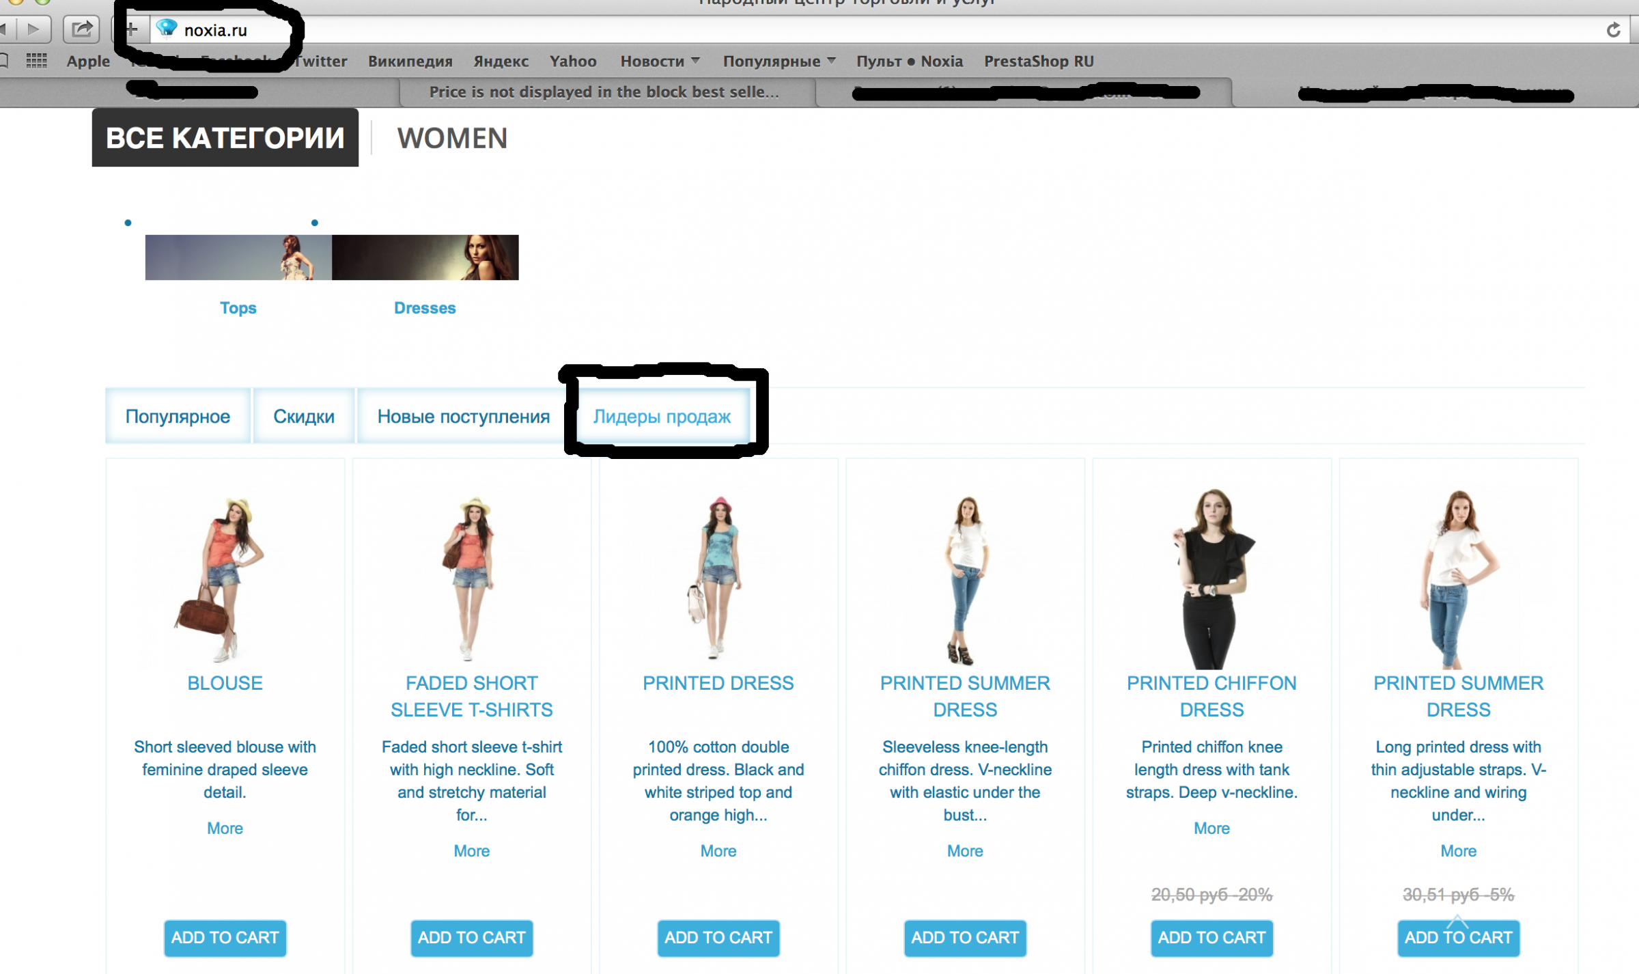Screen dimensions: 1639x974
Task: Switch to the Скидки tab
Action: click(x=303, y=416)
